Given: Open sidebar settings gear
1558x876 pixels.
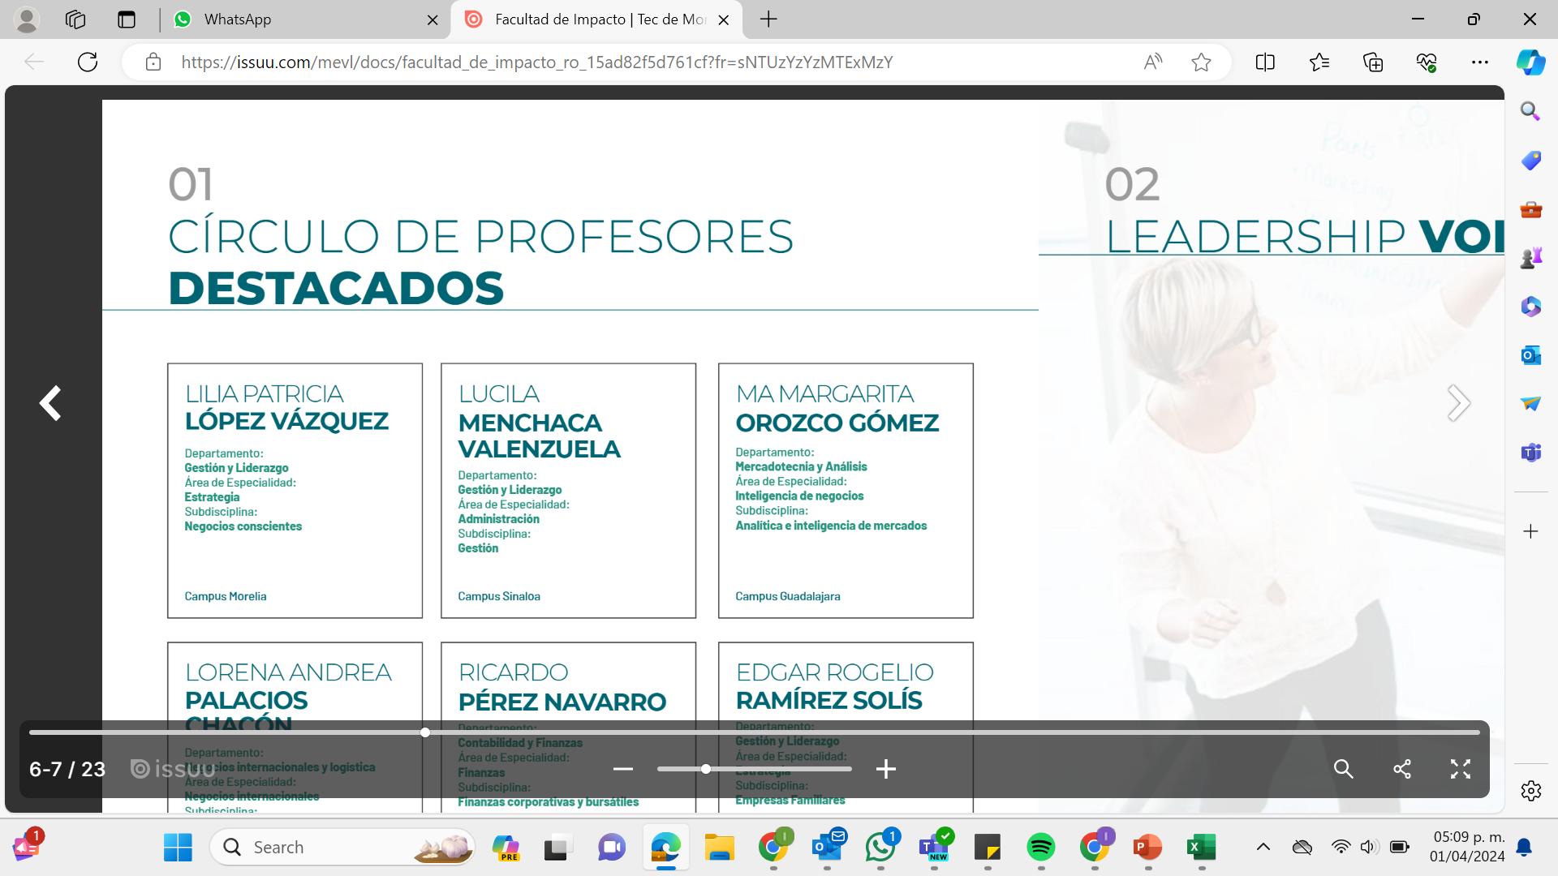Looking at the screenshot, I should [x=1530, y=791].
